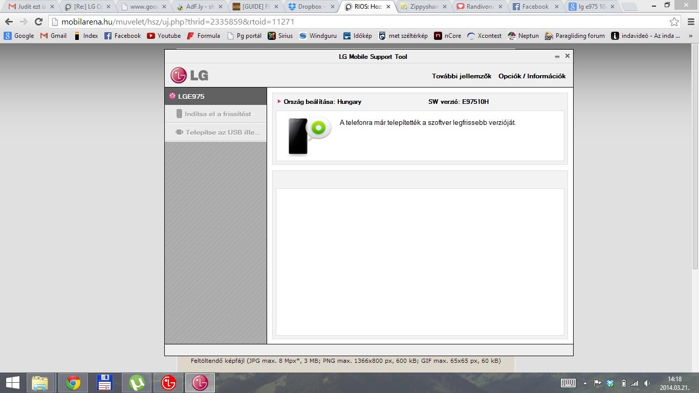
Task: Switch to the Facebook browser tab
Action: point(535,7)
